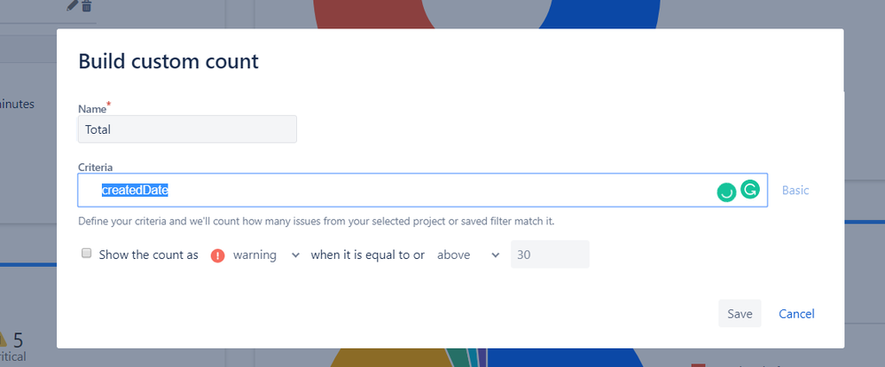The height and width of the screenshot is (367, 885).
Task: Click the red donut chart segment at top
Action: tap(372, 13)
